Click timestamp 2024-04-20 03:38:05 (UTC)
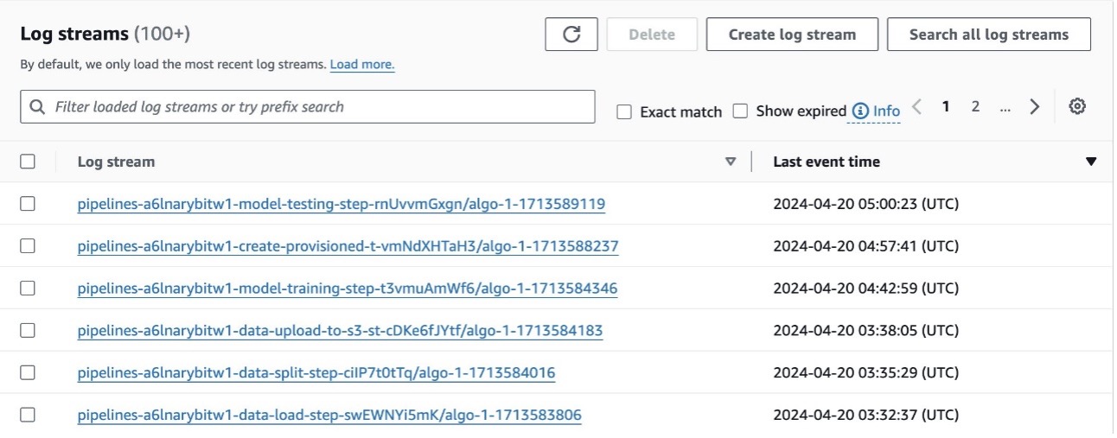Image resolution: width=1117 pixels, height=438 pixels. 865,331
